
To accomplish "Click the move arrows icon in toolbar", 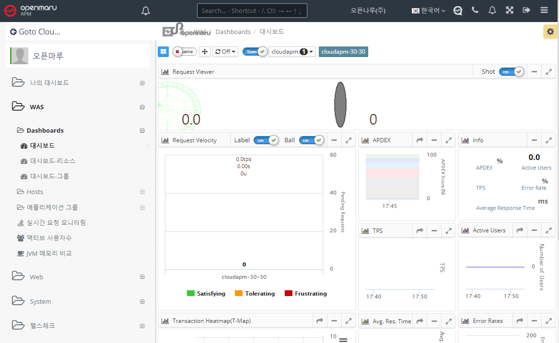I will pos(205,52).
